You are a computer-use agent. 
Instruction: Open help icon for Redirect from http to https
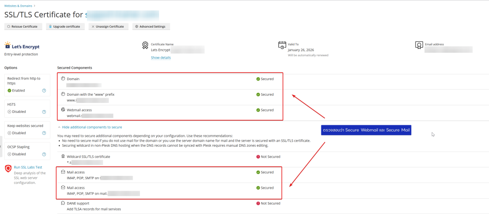pos(44,90)
